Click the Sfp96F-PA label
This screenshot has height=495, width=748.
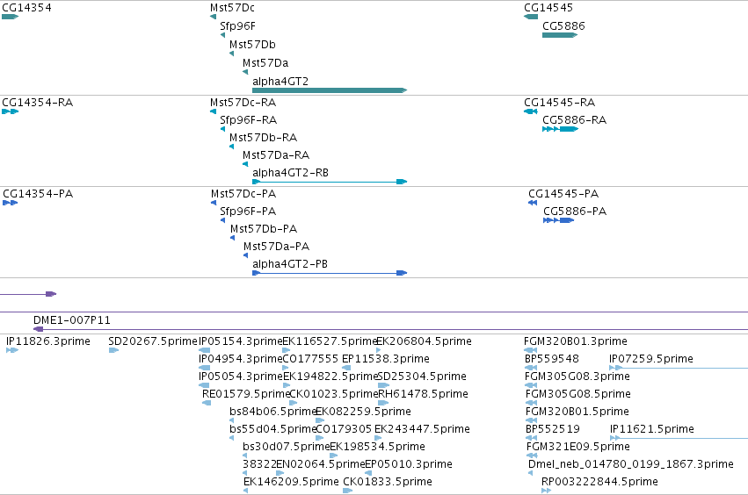(248, 212)
